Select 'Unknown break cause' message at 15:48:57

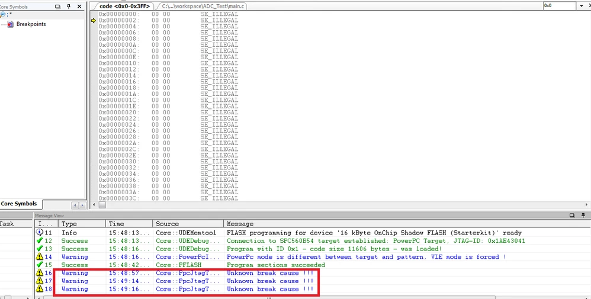click(270, 273)
